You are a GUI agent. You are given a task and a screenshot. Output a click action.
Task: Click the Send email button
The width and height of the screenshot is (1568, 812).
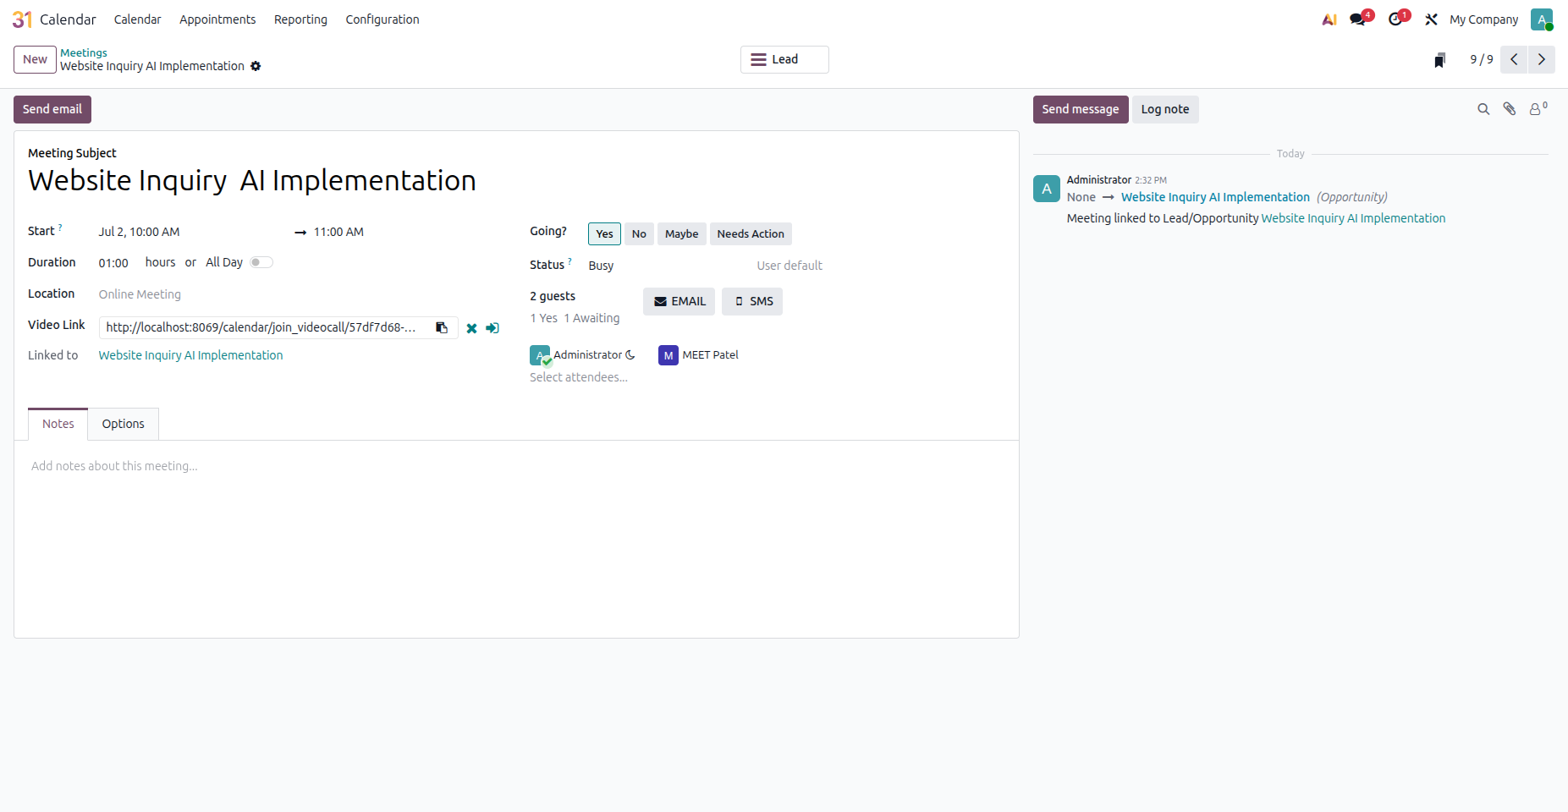point(52,109)
